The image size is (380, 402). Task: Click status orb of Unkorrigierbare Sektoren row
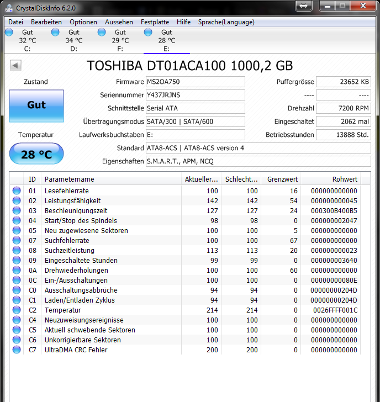pyautogui.click(x=17, y=340)
